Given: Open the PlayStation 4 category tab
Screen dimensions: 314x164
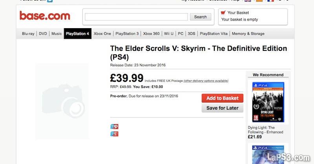Looking at the screenshot, I should click(77, 34).
